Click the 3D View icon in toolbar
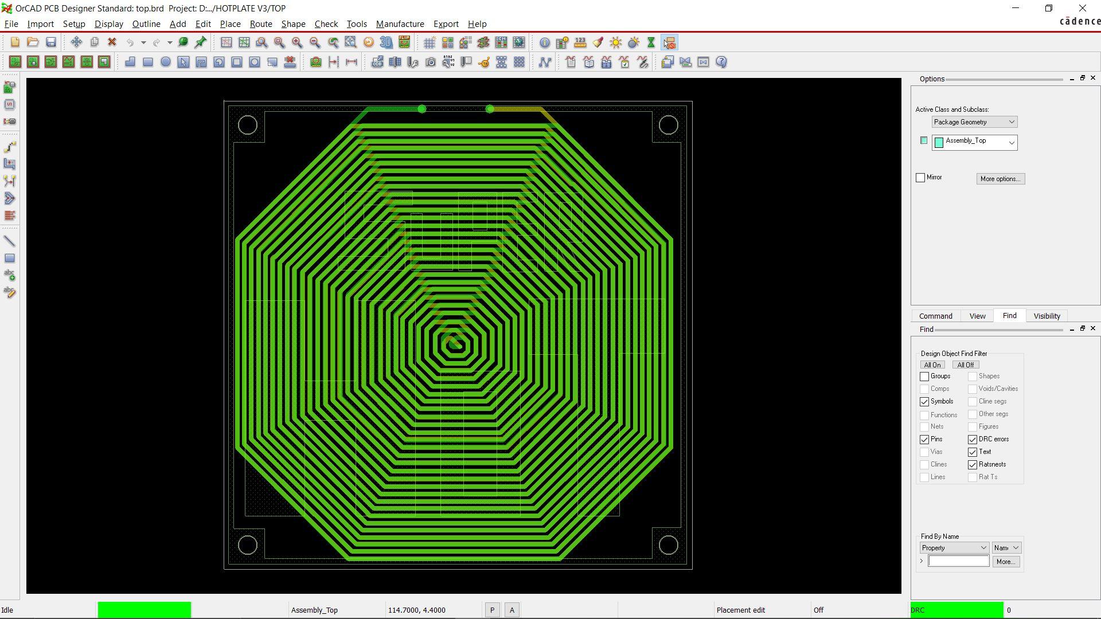Image resolution: width=1101 pixels, height=619 pixels. click(x=386, y=42)
